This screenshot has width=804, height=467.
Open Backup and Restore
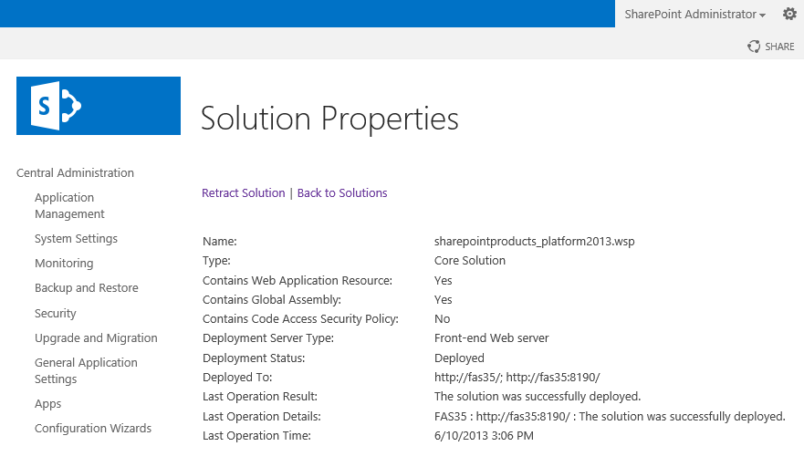[x=86, y=288]
